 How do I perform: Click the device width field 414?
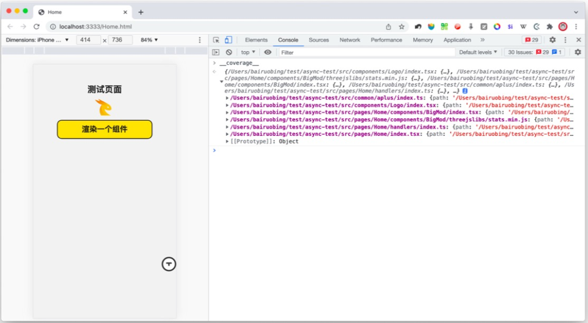89,40
